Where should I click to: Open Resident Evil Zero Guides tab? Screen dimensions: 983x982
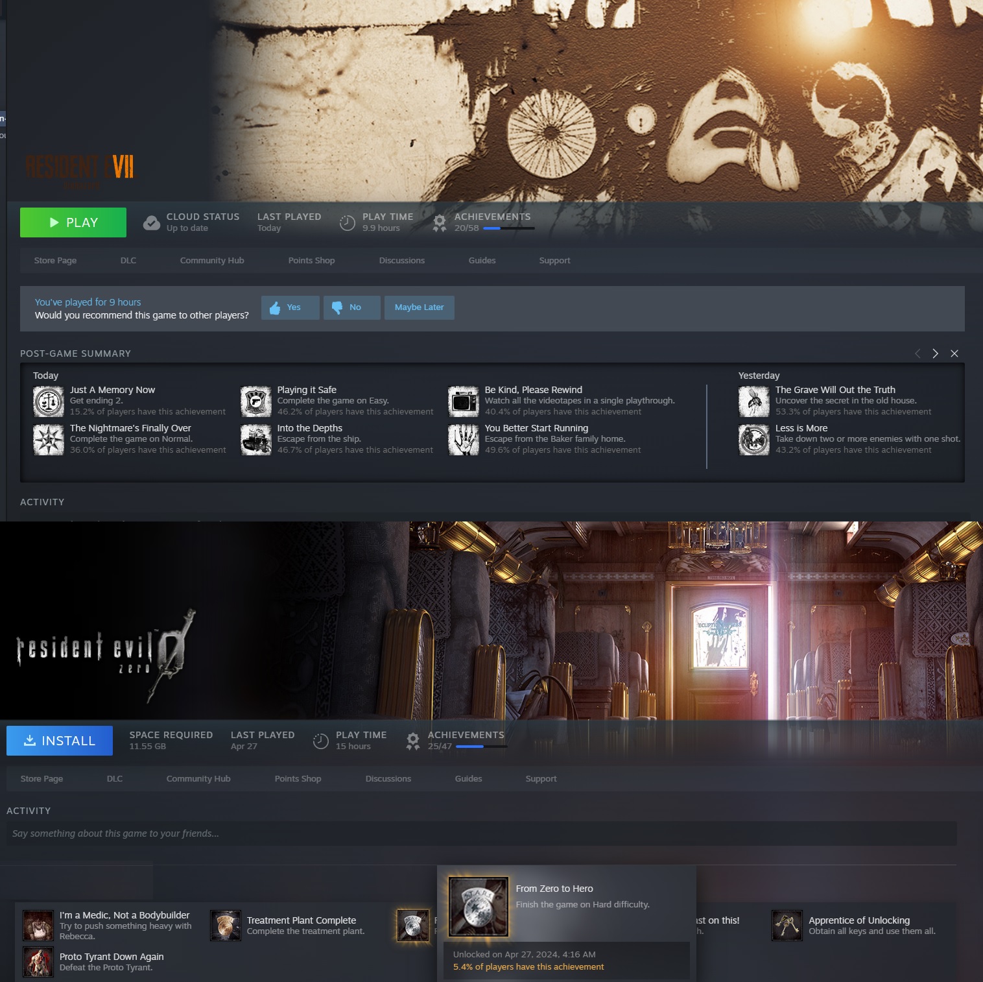coord(469,779)
